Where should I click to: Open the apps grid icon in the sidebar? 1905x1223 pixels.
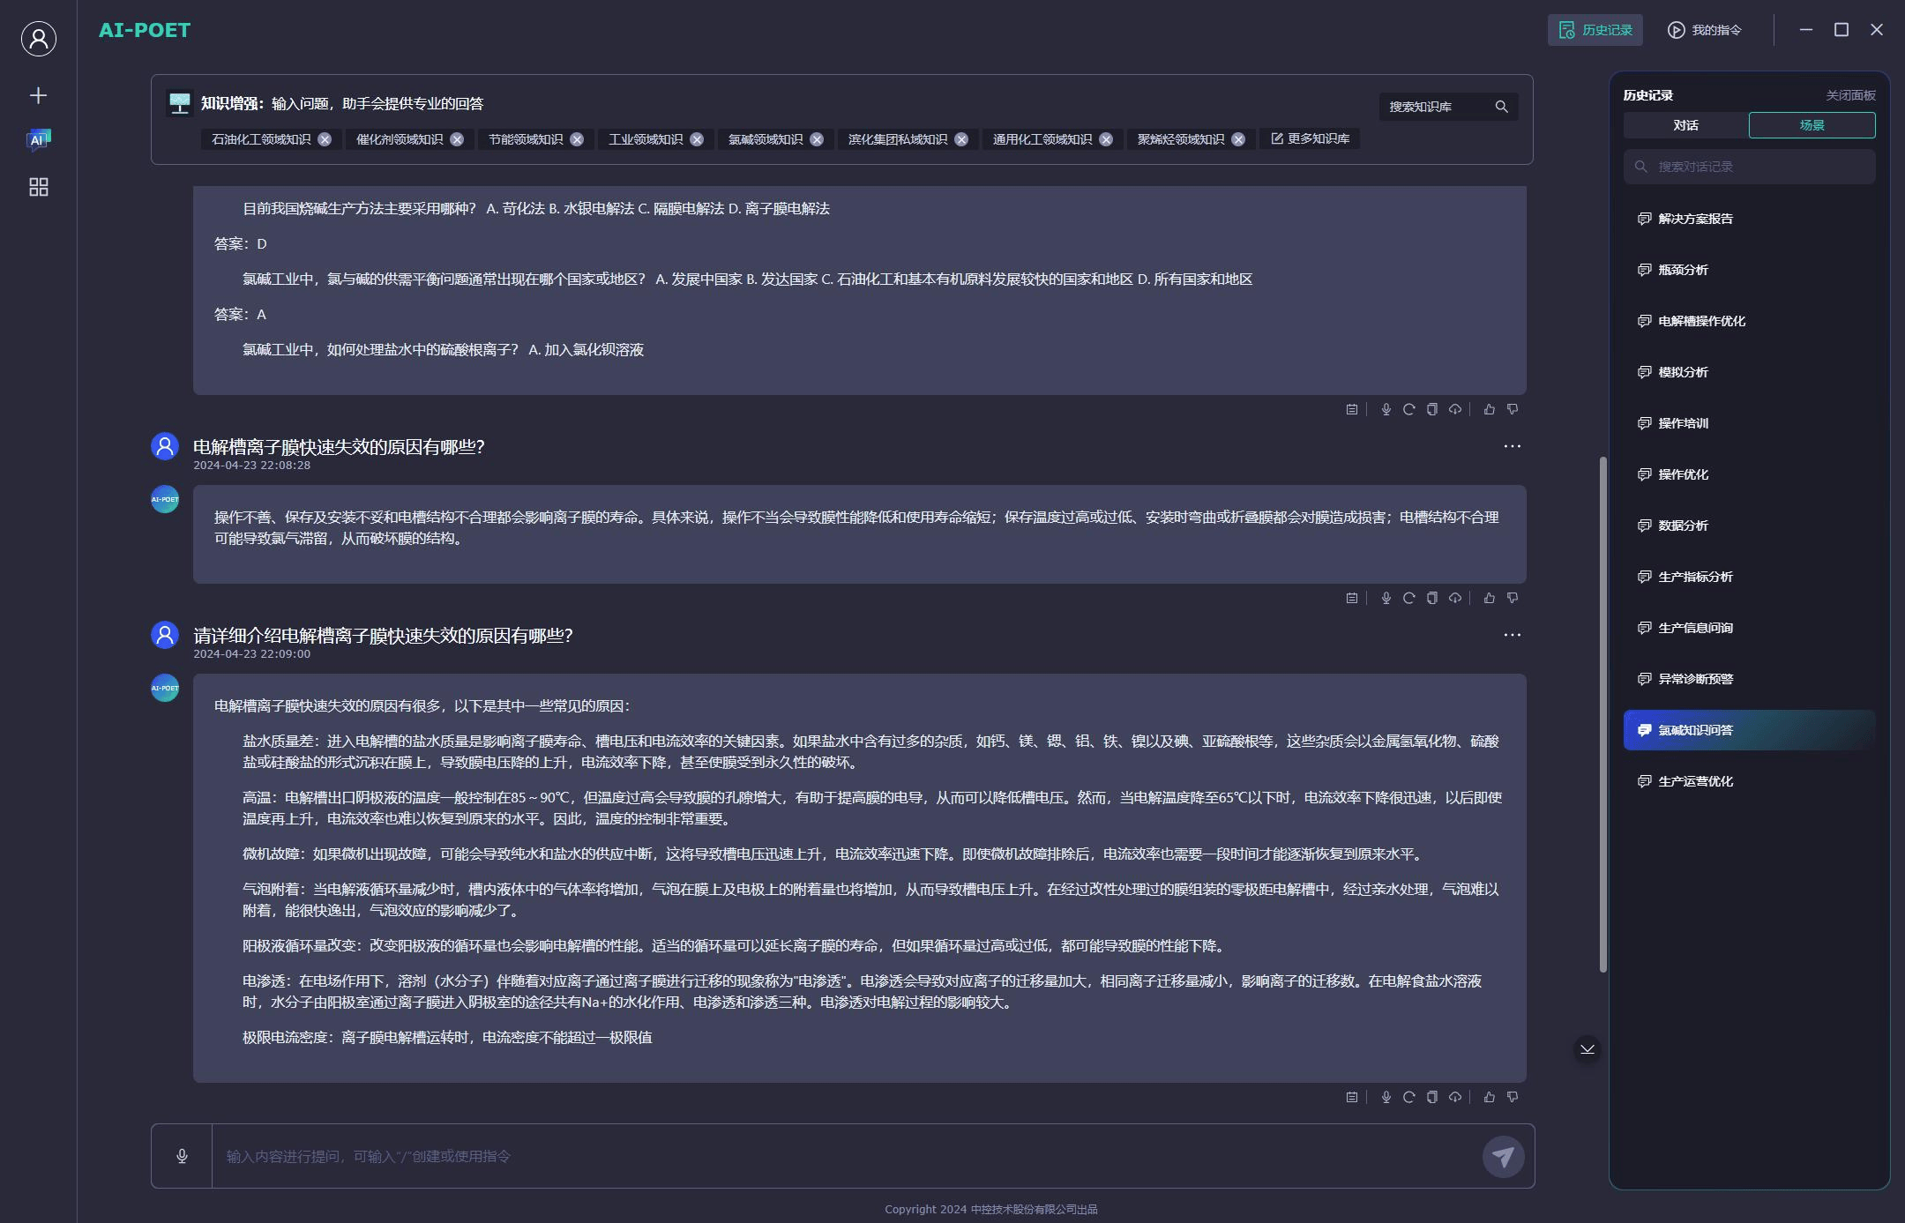point(38,187)
